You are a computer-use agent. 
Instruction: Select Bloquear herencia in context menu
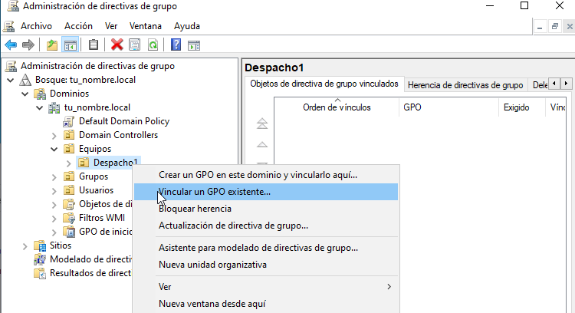(x=266, y=209)
